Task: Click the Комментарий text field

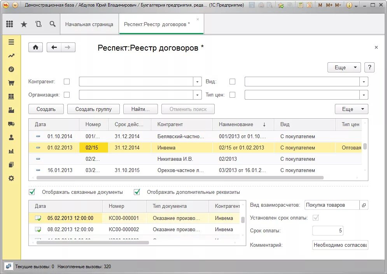Action: click(340, 245)
